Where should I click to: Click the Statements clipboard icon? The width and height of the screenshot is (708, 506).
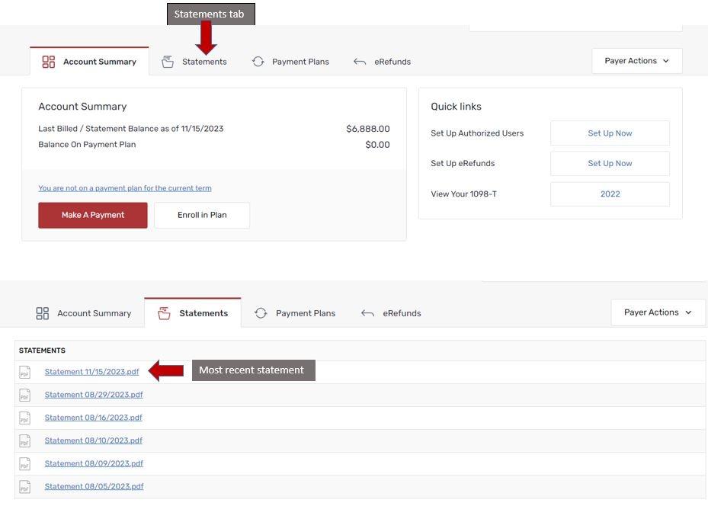pos(168,61)
